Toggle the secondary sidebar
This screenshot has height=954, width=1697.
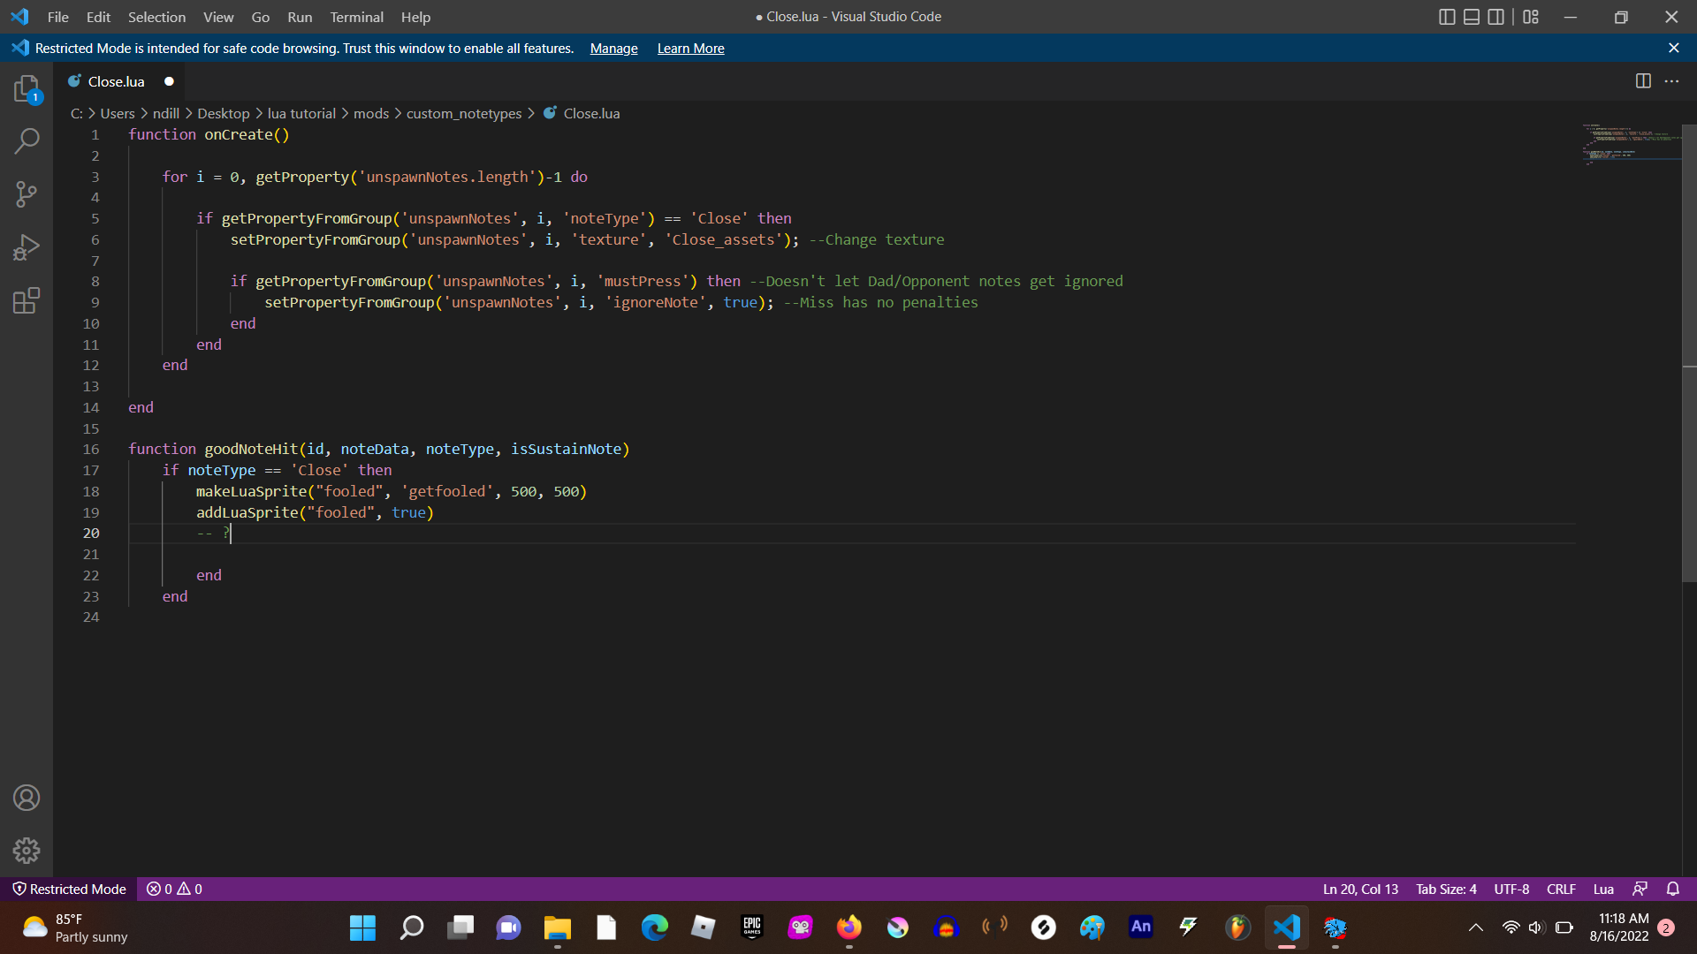click(1495, 16)
